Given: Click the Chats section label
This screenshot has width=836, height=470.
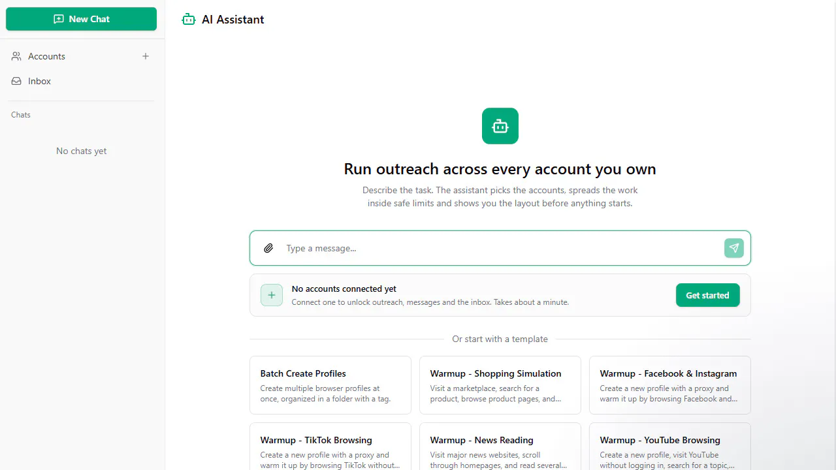Looking at the screenshot, I should click(x=21, y=115).
